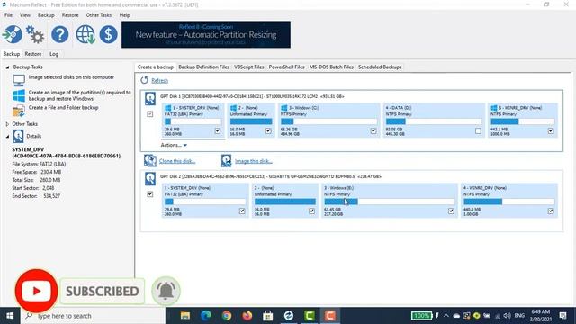Uncheck Disk 1 WINRE_DRV partition checkbox
Image resolution: width=576 pixels, height=324 pixels.
pyautogui.click(x=551, y=130)
